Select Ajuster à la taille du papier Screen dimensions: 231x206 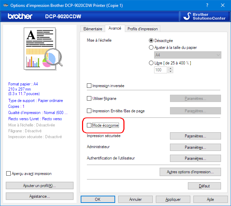point(151,48)
